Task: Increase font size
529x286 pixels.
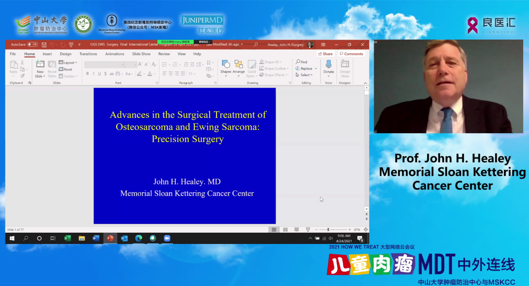Action: point(140,64)
